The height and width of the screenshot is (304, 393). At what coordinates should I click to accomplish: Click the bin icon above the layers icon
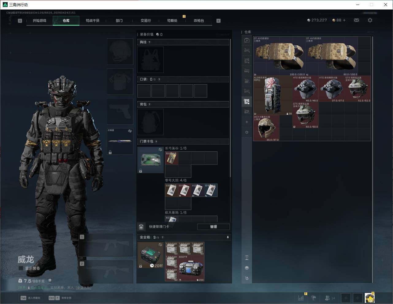(x=247, y=257)
